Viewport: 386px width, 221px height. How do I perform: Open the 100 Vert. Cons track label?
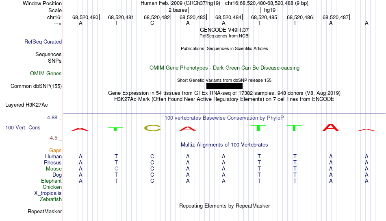(23, 127)
